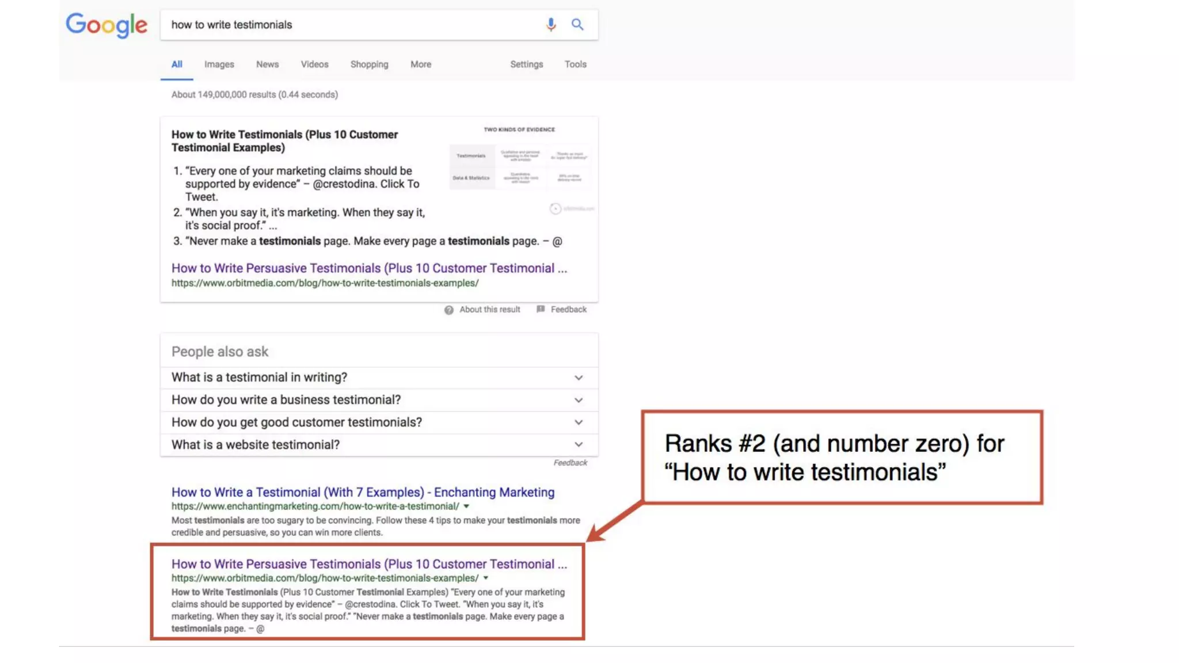Switch to the Videos tab

click(x=314, y=64)
